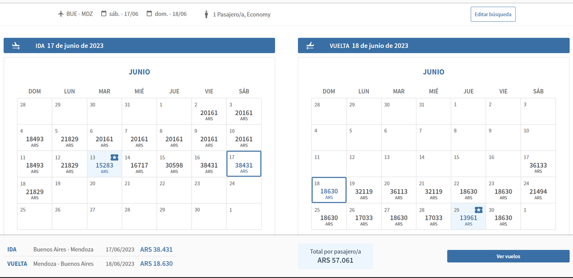Click the returning plane icon in VUELTA header
This screenshot has width=573, height=278.
(x=310, y=46)
